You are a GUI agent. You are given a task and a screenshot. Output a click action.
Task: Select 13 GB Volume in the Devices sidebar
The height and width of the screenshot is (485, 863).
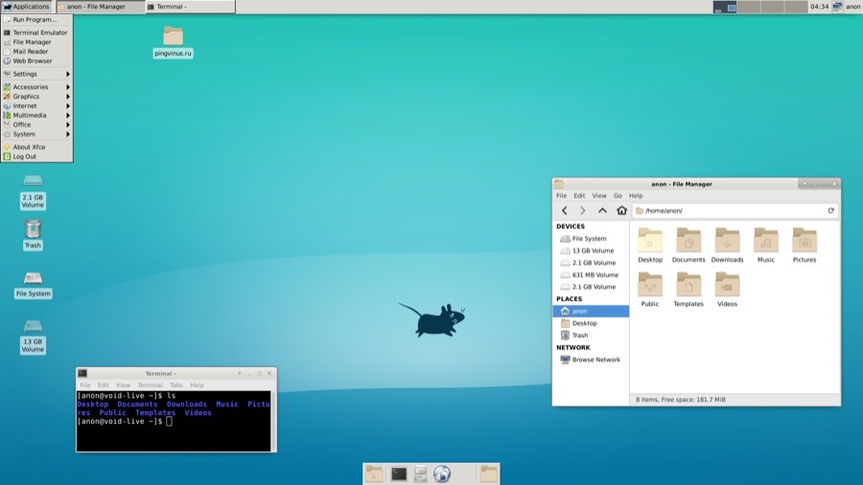click(x=591, y=251)
